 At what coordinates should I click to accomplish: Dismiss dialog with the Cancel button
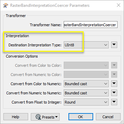(108, 117)
